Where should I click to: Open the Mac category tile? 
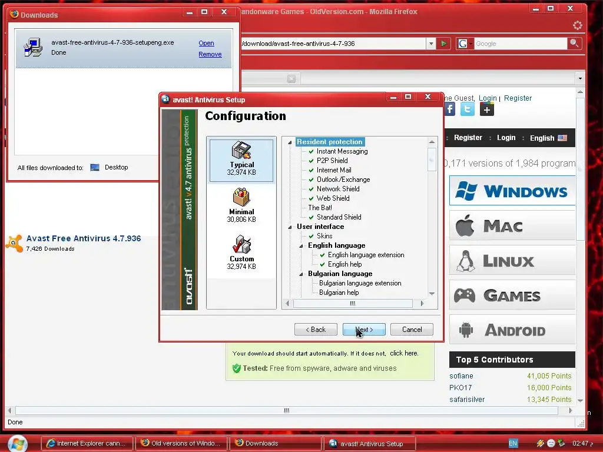tap(512, 225)
